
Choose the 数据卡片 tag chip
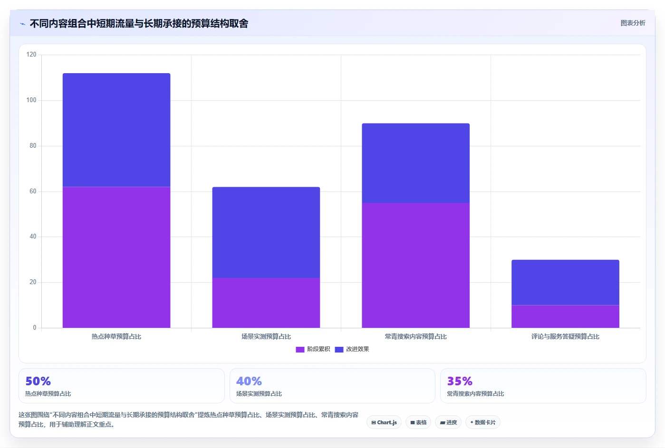pos(482,422)
